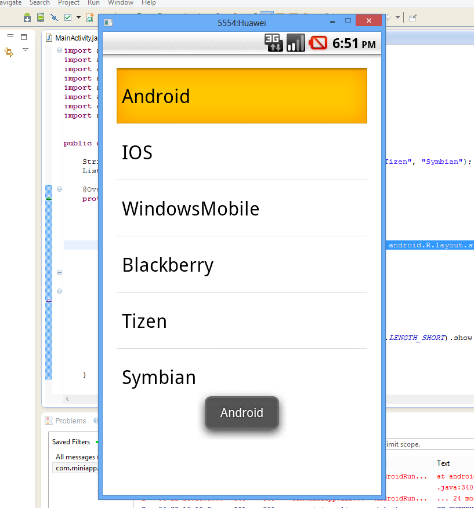Open the Android SDK Manager toolbar icon
The height and width of the screenshot is (508, 474).
pos(27,17)
